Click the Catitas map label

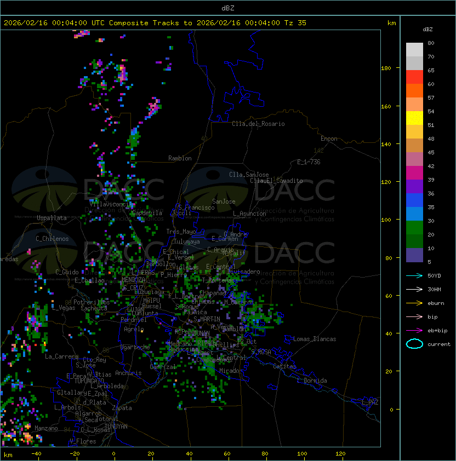(x=284, y=366)
